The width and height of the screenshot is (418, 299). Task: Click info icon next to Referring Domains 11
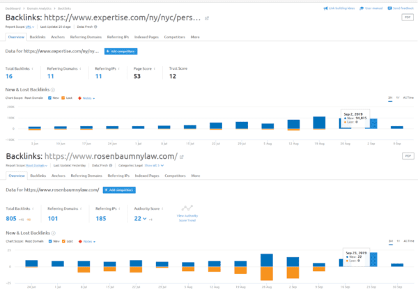[81, 69]
